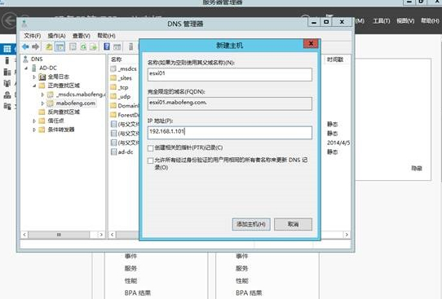Click the tree pane horizontal scrollbar thumb
This screenshot has height=299, width=442.
coord(59,235)
